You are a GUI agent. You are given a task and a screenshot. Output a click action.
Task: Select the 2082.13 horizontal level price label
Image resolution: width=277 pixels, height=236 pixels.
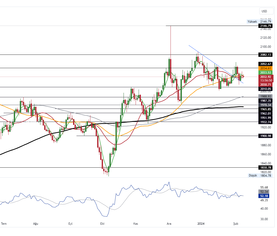coord(265,55)
